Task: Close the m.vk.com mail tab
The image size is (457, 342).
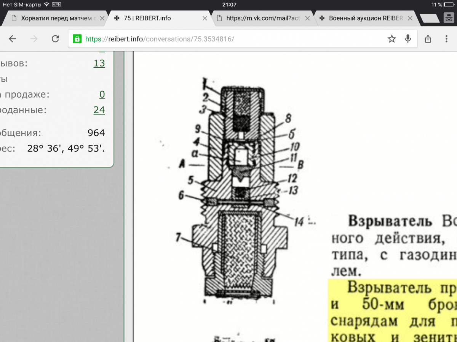Action: tap(307, 18)
